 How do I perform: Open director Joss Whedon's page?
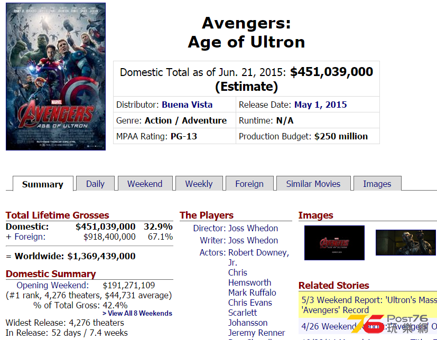[x=253, y=228]
